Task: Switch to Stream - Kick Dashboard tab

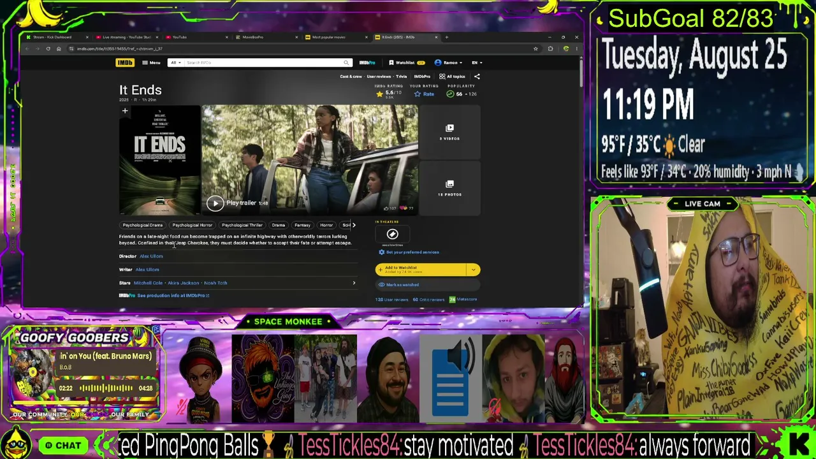Action: (x=56, y=37)
